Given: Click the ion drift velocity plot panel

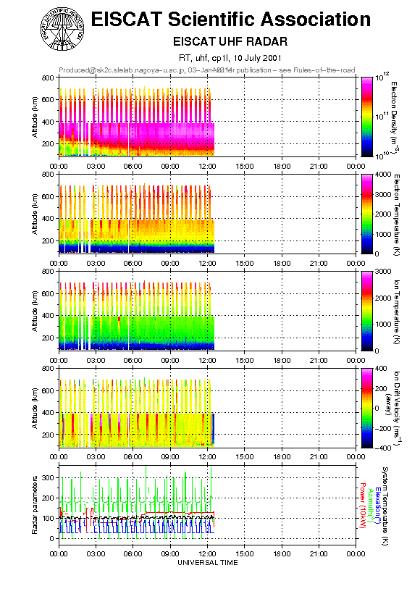Looking at the screenshot, I should pos(207,408).
